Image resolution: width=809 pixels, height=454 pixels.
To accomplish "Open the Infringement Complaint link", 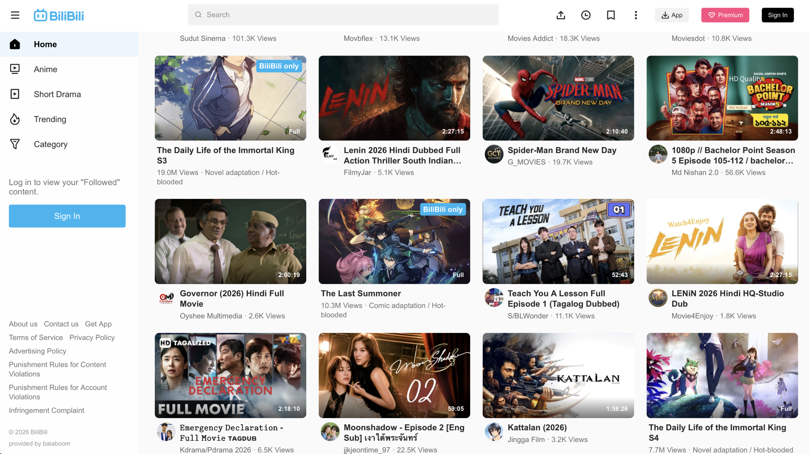I will [46, 410].
